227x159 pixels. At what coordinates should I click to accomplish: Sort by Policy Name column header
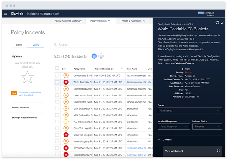point(79,69)
